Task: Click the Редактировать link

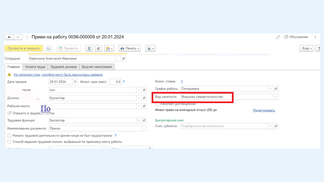Action: click(264, 110)
